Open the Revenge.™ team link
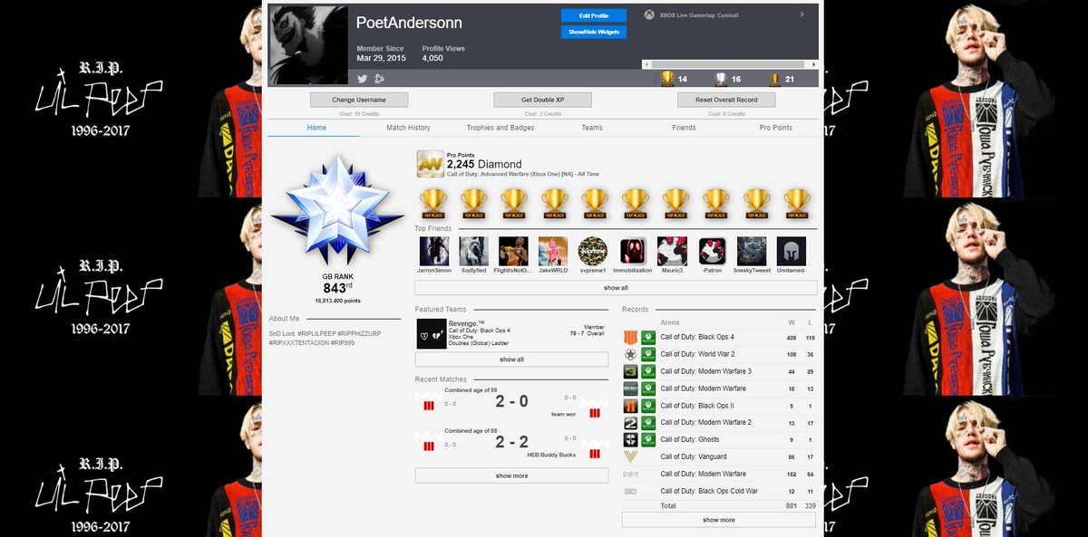 [467, 323]
